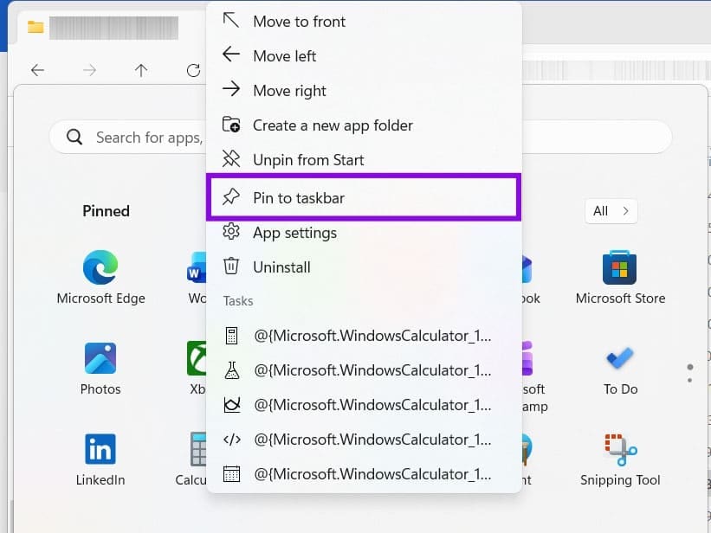Select Uninstall in context menu

(x=363, y=267)
